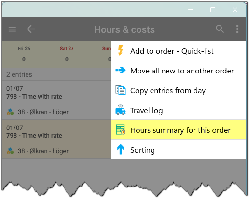Image resolution: width=249 pixels, height=201 pixels.
Task: Open search with the magnifier icon
Action: pos(220,29)
